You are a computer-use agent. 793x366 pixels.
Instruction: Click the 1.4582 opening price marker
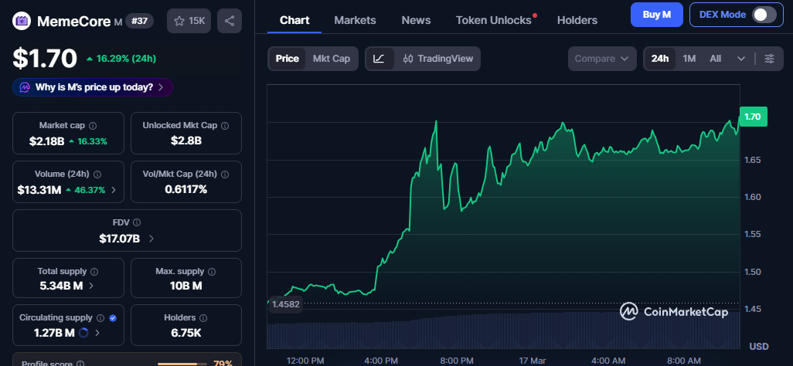286,304
